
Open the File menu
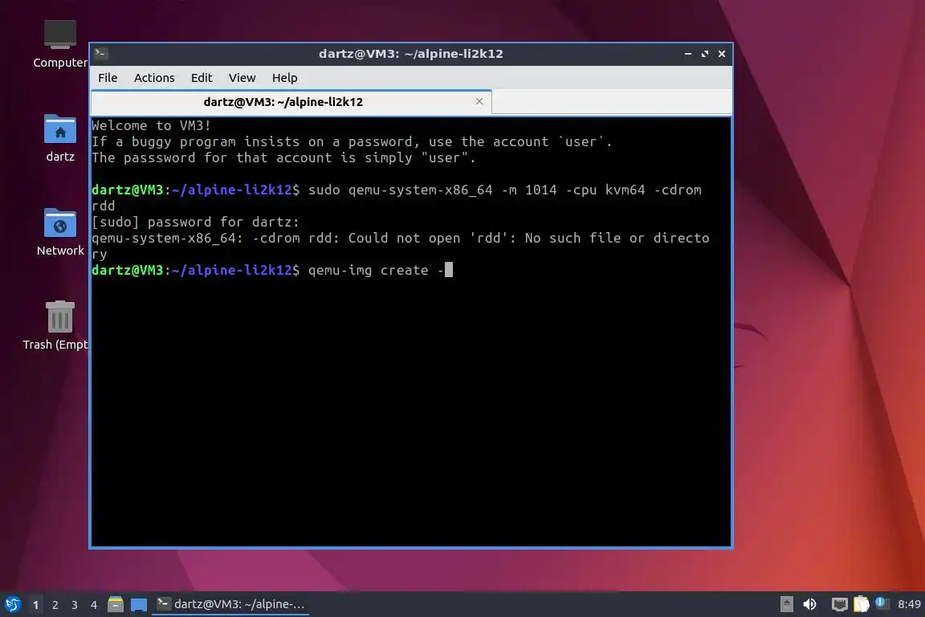[108, 78]
